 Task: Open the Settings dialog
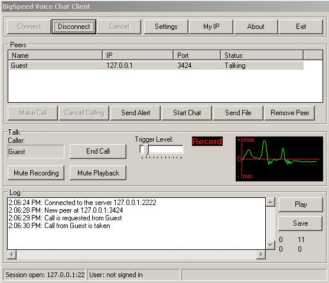(x=166, y=27)
